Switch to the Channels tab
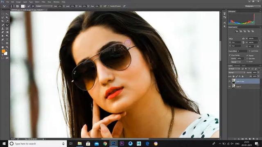262x147 pixels. [237, 66]
